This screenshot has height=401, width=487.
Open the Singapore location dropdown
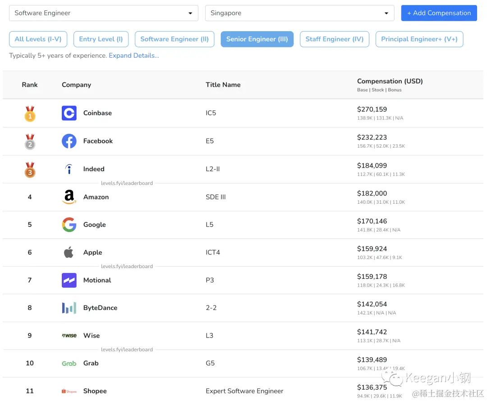click(299, 13)
